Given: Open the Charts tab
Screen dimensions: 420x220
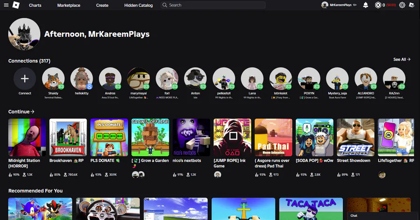Looking at the screenshot, I should click(x=35, y=5).
